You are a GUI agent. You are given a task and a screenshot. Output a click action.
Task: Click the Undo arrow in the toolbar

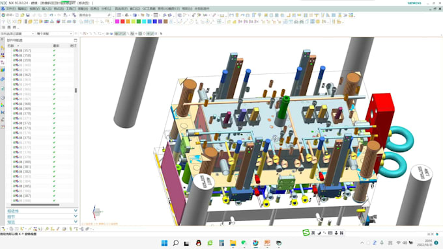tap(51, 15)
